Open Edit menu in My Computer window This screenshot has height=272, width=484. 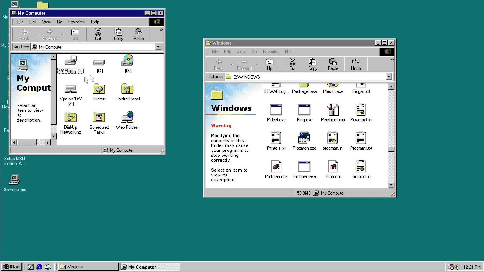tap(33, 22)
